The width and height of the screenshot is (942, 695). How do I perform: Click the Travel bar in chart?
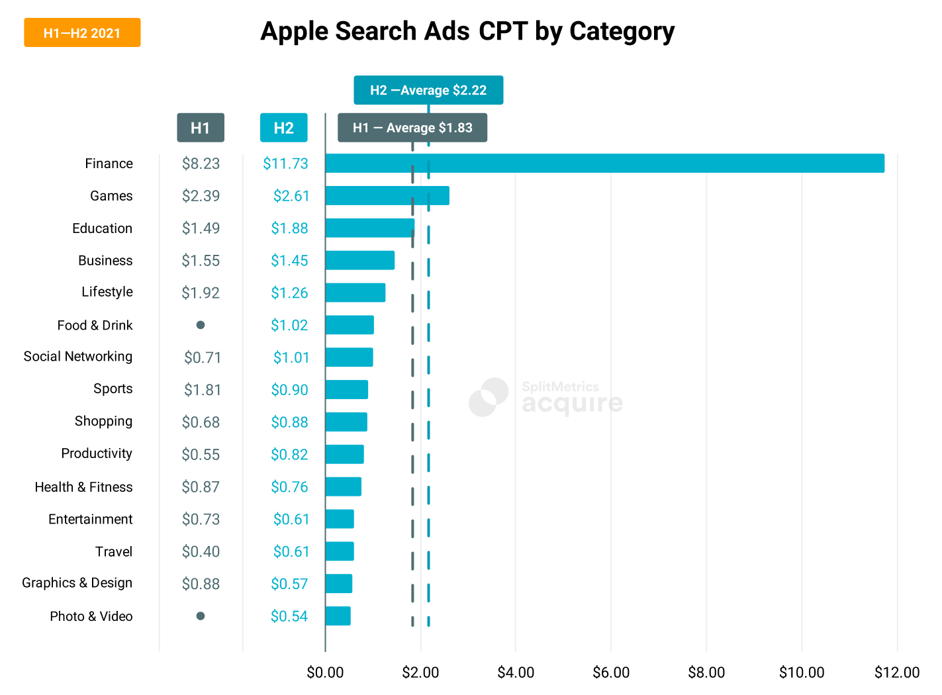(340, 551)
